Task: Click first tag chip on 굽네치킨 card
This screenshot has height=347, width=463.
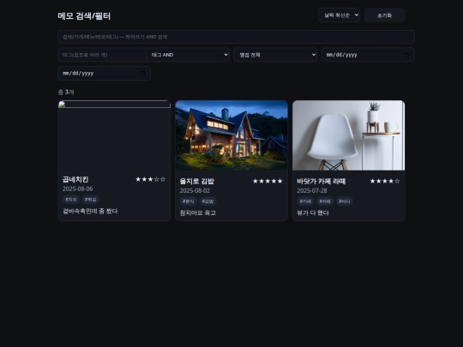Action: tap(71, 200)
